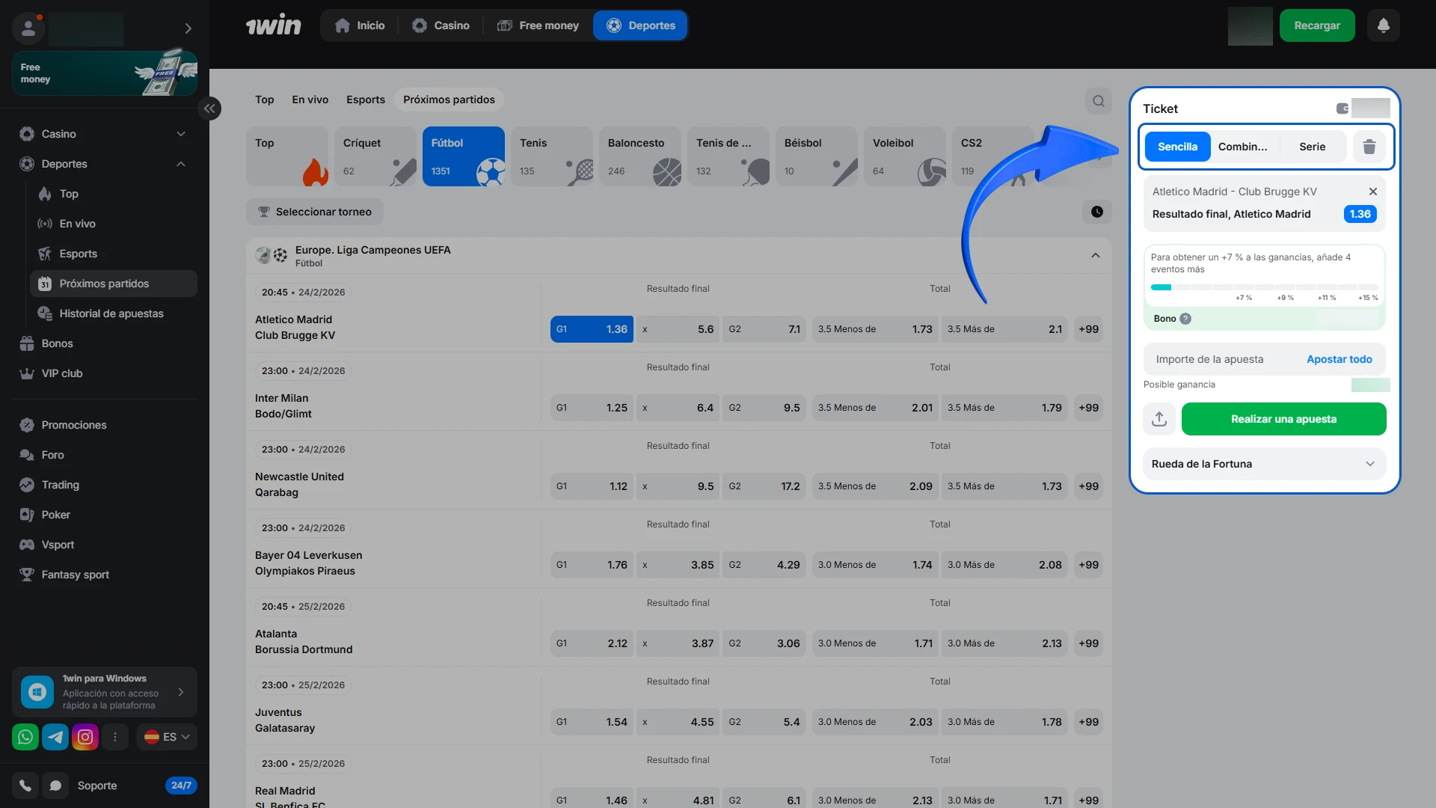Open the WhatsApp contact icon
Image resolution: width=1436 pixels, height=808 pixels.
(x=25, y=737)
